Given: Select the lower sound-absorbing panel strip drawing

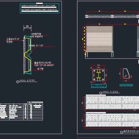Looking at the screenshot, I should (112, 120).
